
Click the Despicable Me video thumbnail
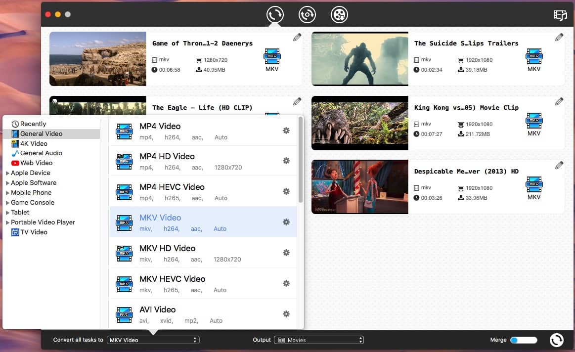(359, 187)
